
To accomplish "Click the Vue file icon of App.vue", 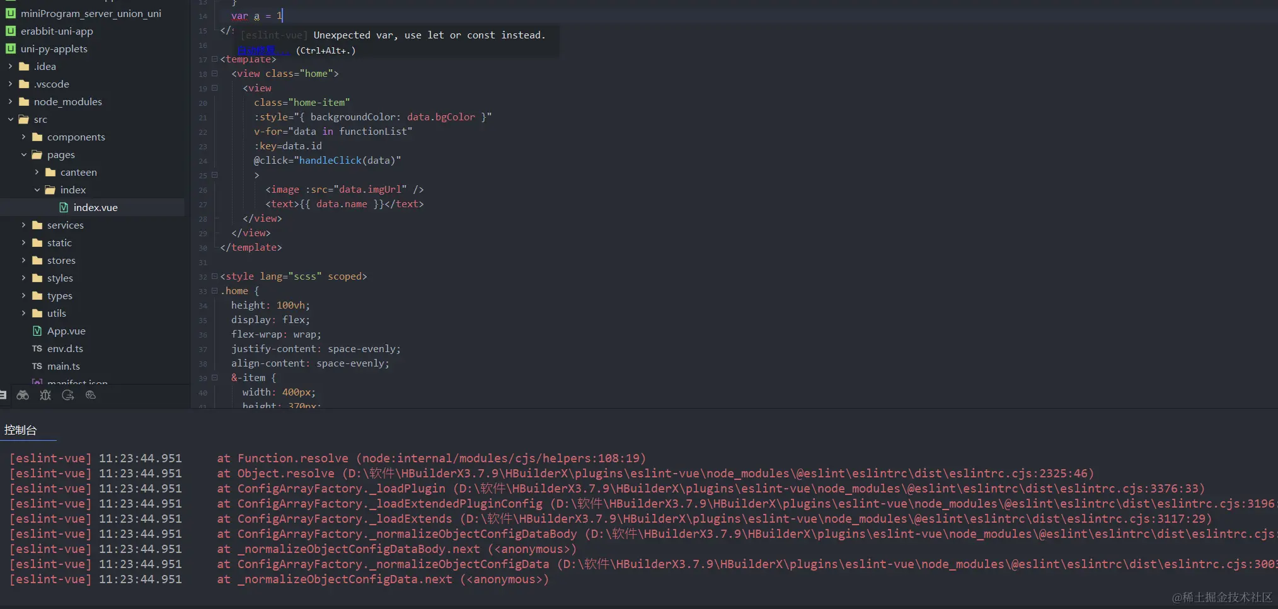I will pyautogui.click(x=37, y=331).
